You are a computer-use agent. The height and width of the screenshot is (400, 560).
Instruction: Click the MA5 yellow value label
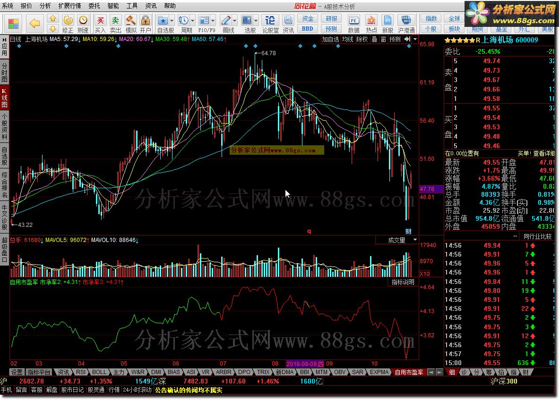tap(65, 39)
